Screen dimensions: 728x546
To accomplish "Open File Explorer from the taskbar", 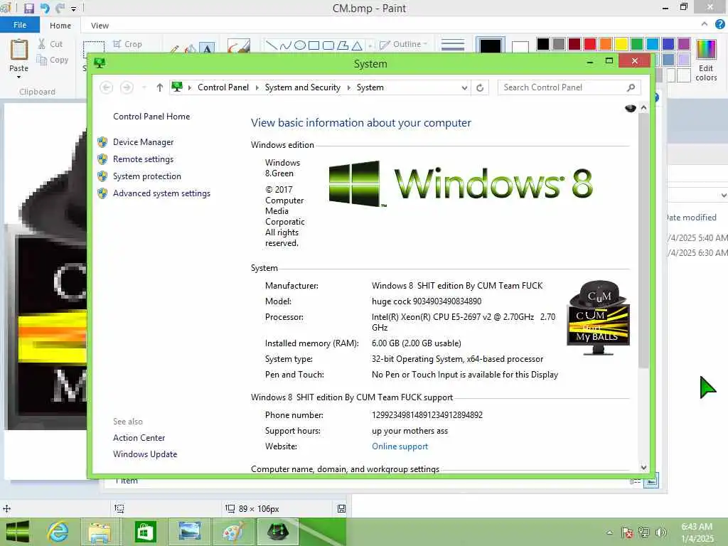I will click(100, 532).
